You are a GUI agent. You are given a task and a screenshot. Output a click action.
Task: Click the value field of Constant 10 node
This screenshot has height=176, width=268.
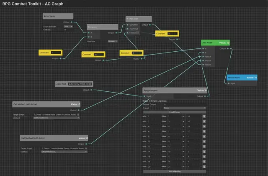coord(99,55)
